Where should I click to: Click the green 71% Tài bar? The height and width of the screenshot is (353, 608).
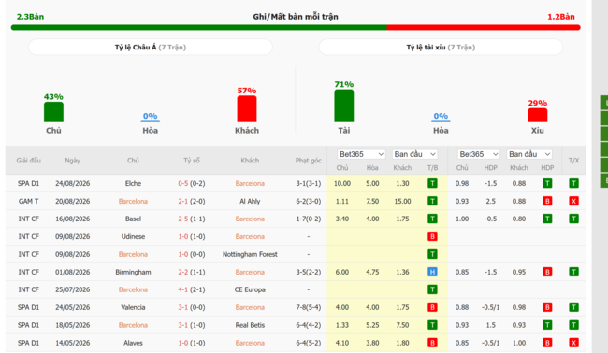point(344,106)
